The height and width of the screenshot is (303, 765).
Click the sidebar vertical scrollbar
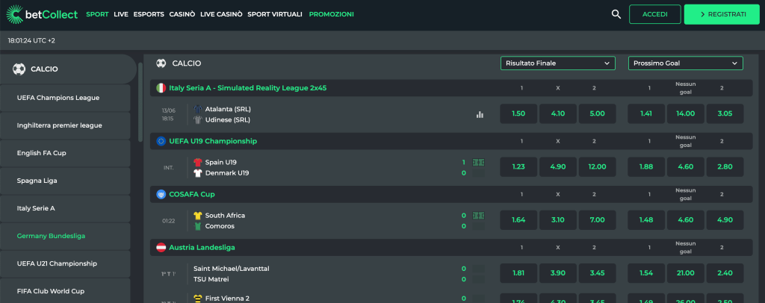[x=140, y=101]
